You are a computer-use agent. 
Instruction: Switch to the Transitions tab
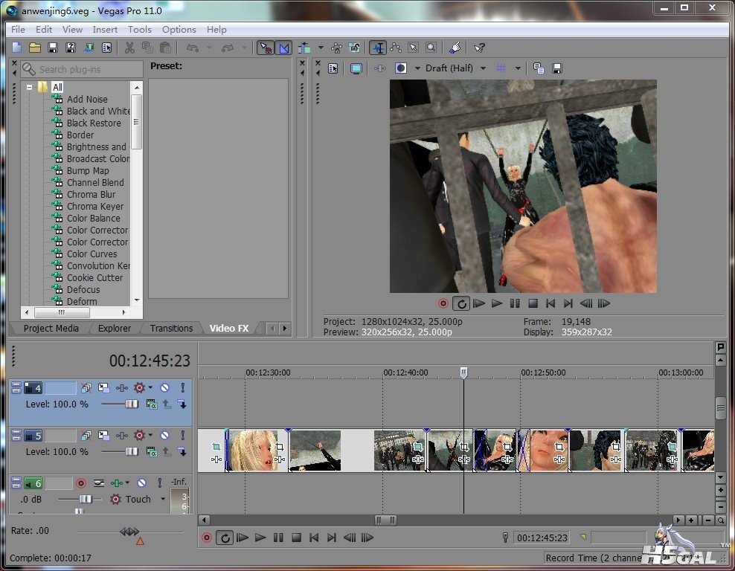[x=171, y=328]
